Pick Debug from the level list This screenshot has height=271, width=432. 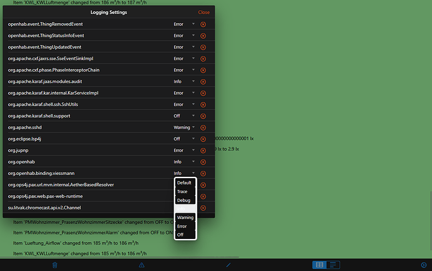click(185, 200)
